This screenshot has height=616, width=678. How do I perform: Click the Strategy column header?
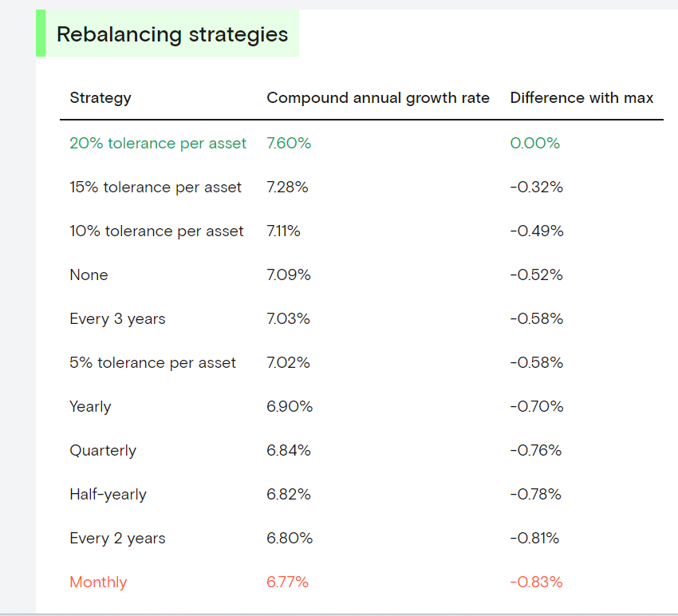(101, 98)
